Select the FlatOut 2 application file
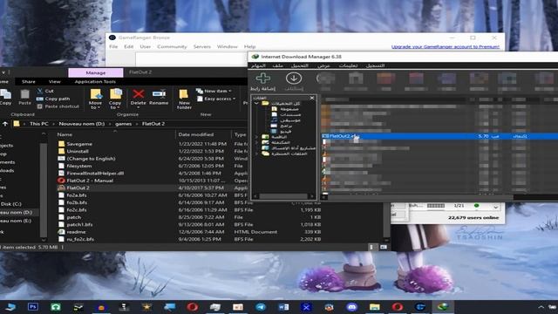558x314 pixels. [x=78, y=188]
